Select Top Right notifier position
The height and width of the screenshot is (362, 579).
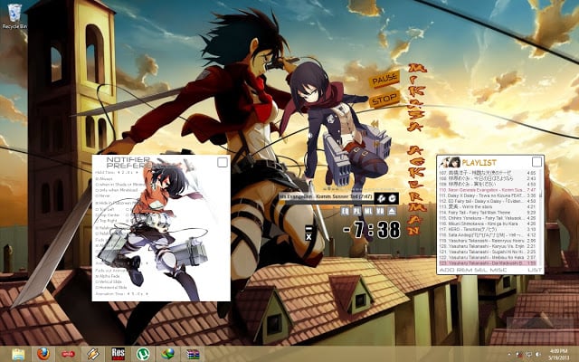click(x=107, y=221)
